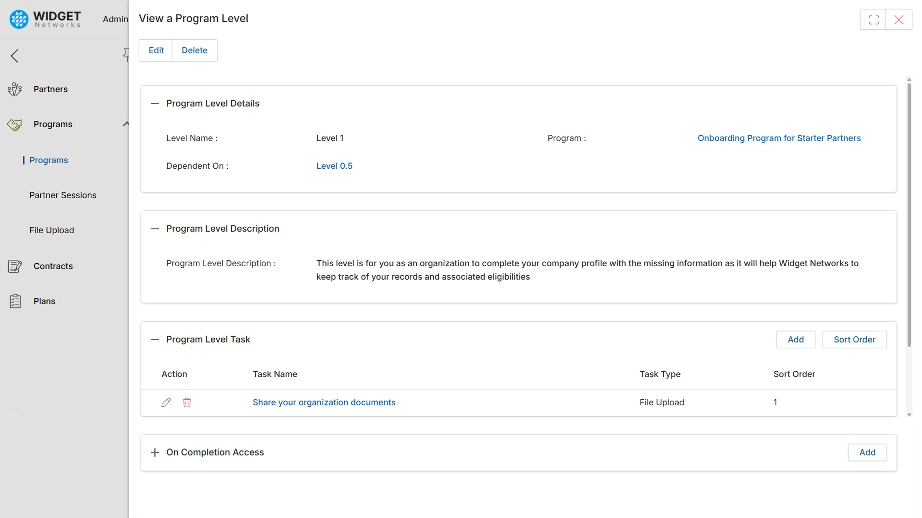Click the pencil icon to edit the task
This screenshot has height=518, width=922.
coord(166,402)
